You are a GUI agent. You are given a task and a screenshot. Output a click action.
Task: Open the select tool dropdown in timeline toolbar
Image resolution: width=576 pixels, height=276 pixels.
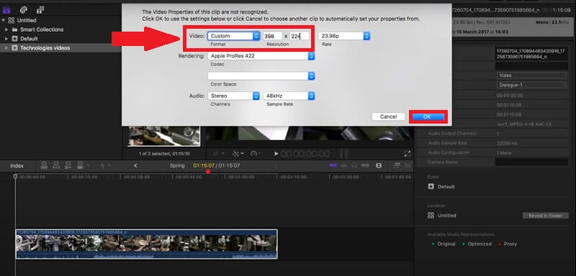pyautogui.click(x=105, y=166)
